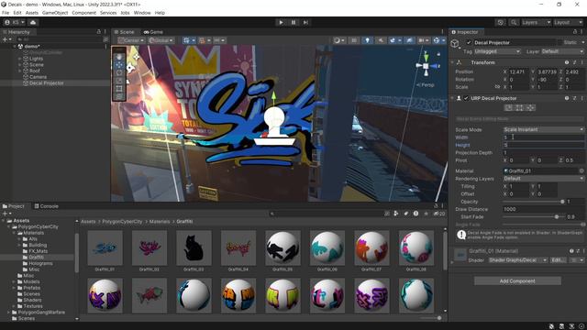This screenshot has width=587, height=330.
Task: Start Play mode with the Play button
Action: tap(282, 22)
